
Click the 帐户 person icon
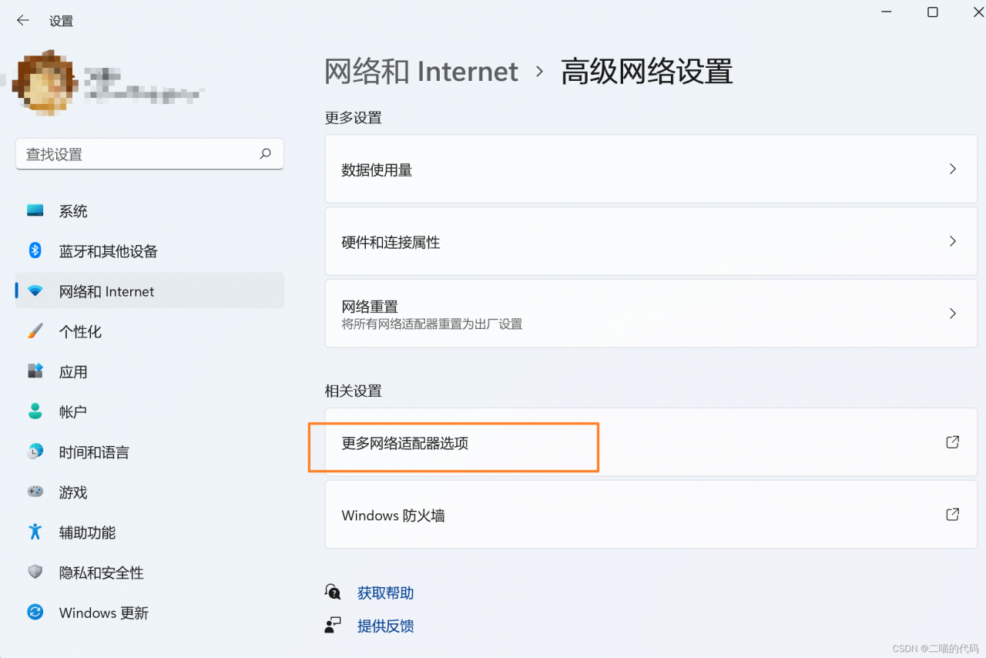35,411
